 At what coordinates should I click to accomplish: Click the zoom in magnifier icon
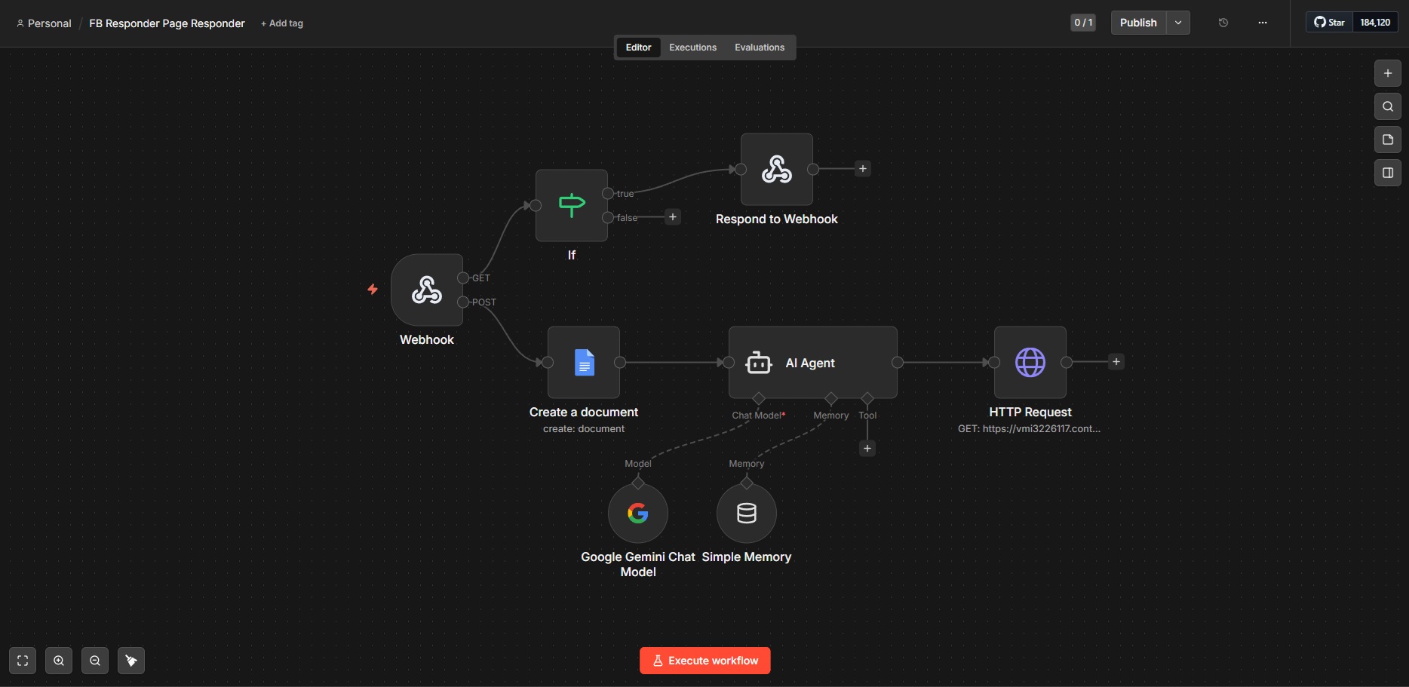click(59, 661)
